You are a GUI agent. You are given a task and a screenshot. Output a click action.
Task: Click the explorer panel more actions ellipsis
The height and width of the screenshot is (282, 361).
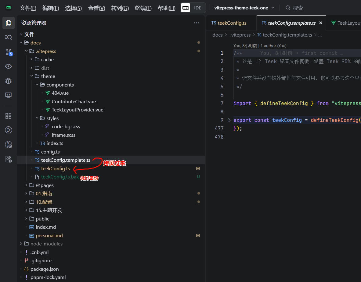(x=196, y=23)
